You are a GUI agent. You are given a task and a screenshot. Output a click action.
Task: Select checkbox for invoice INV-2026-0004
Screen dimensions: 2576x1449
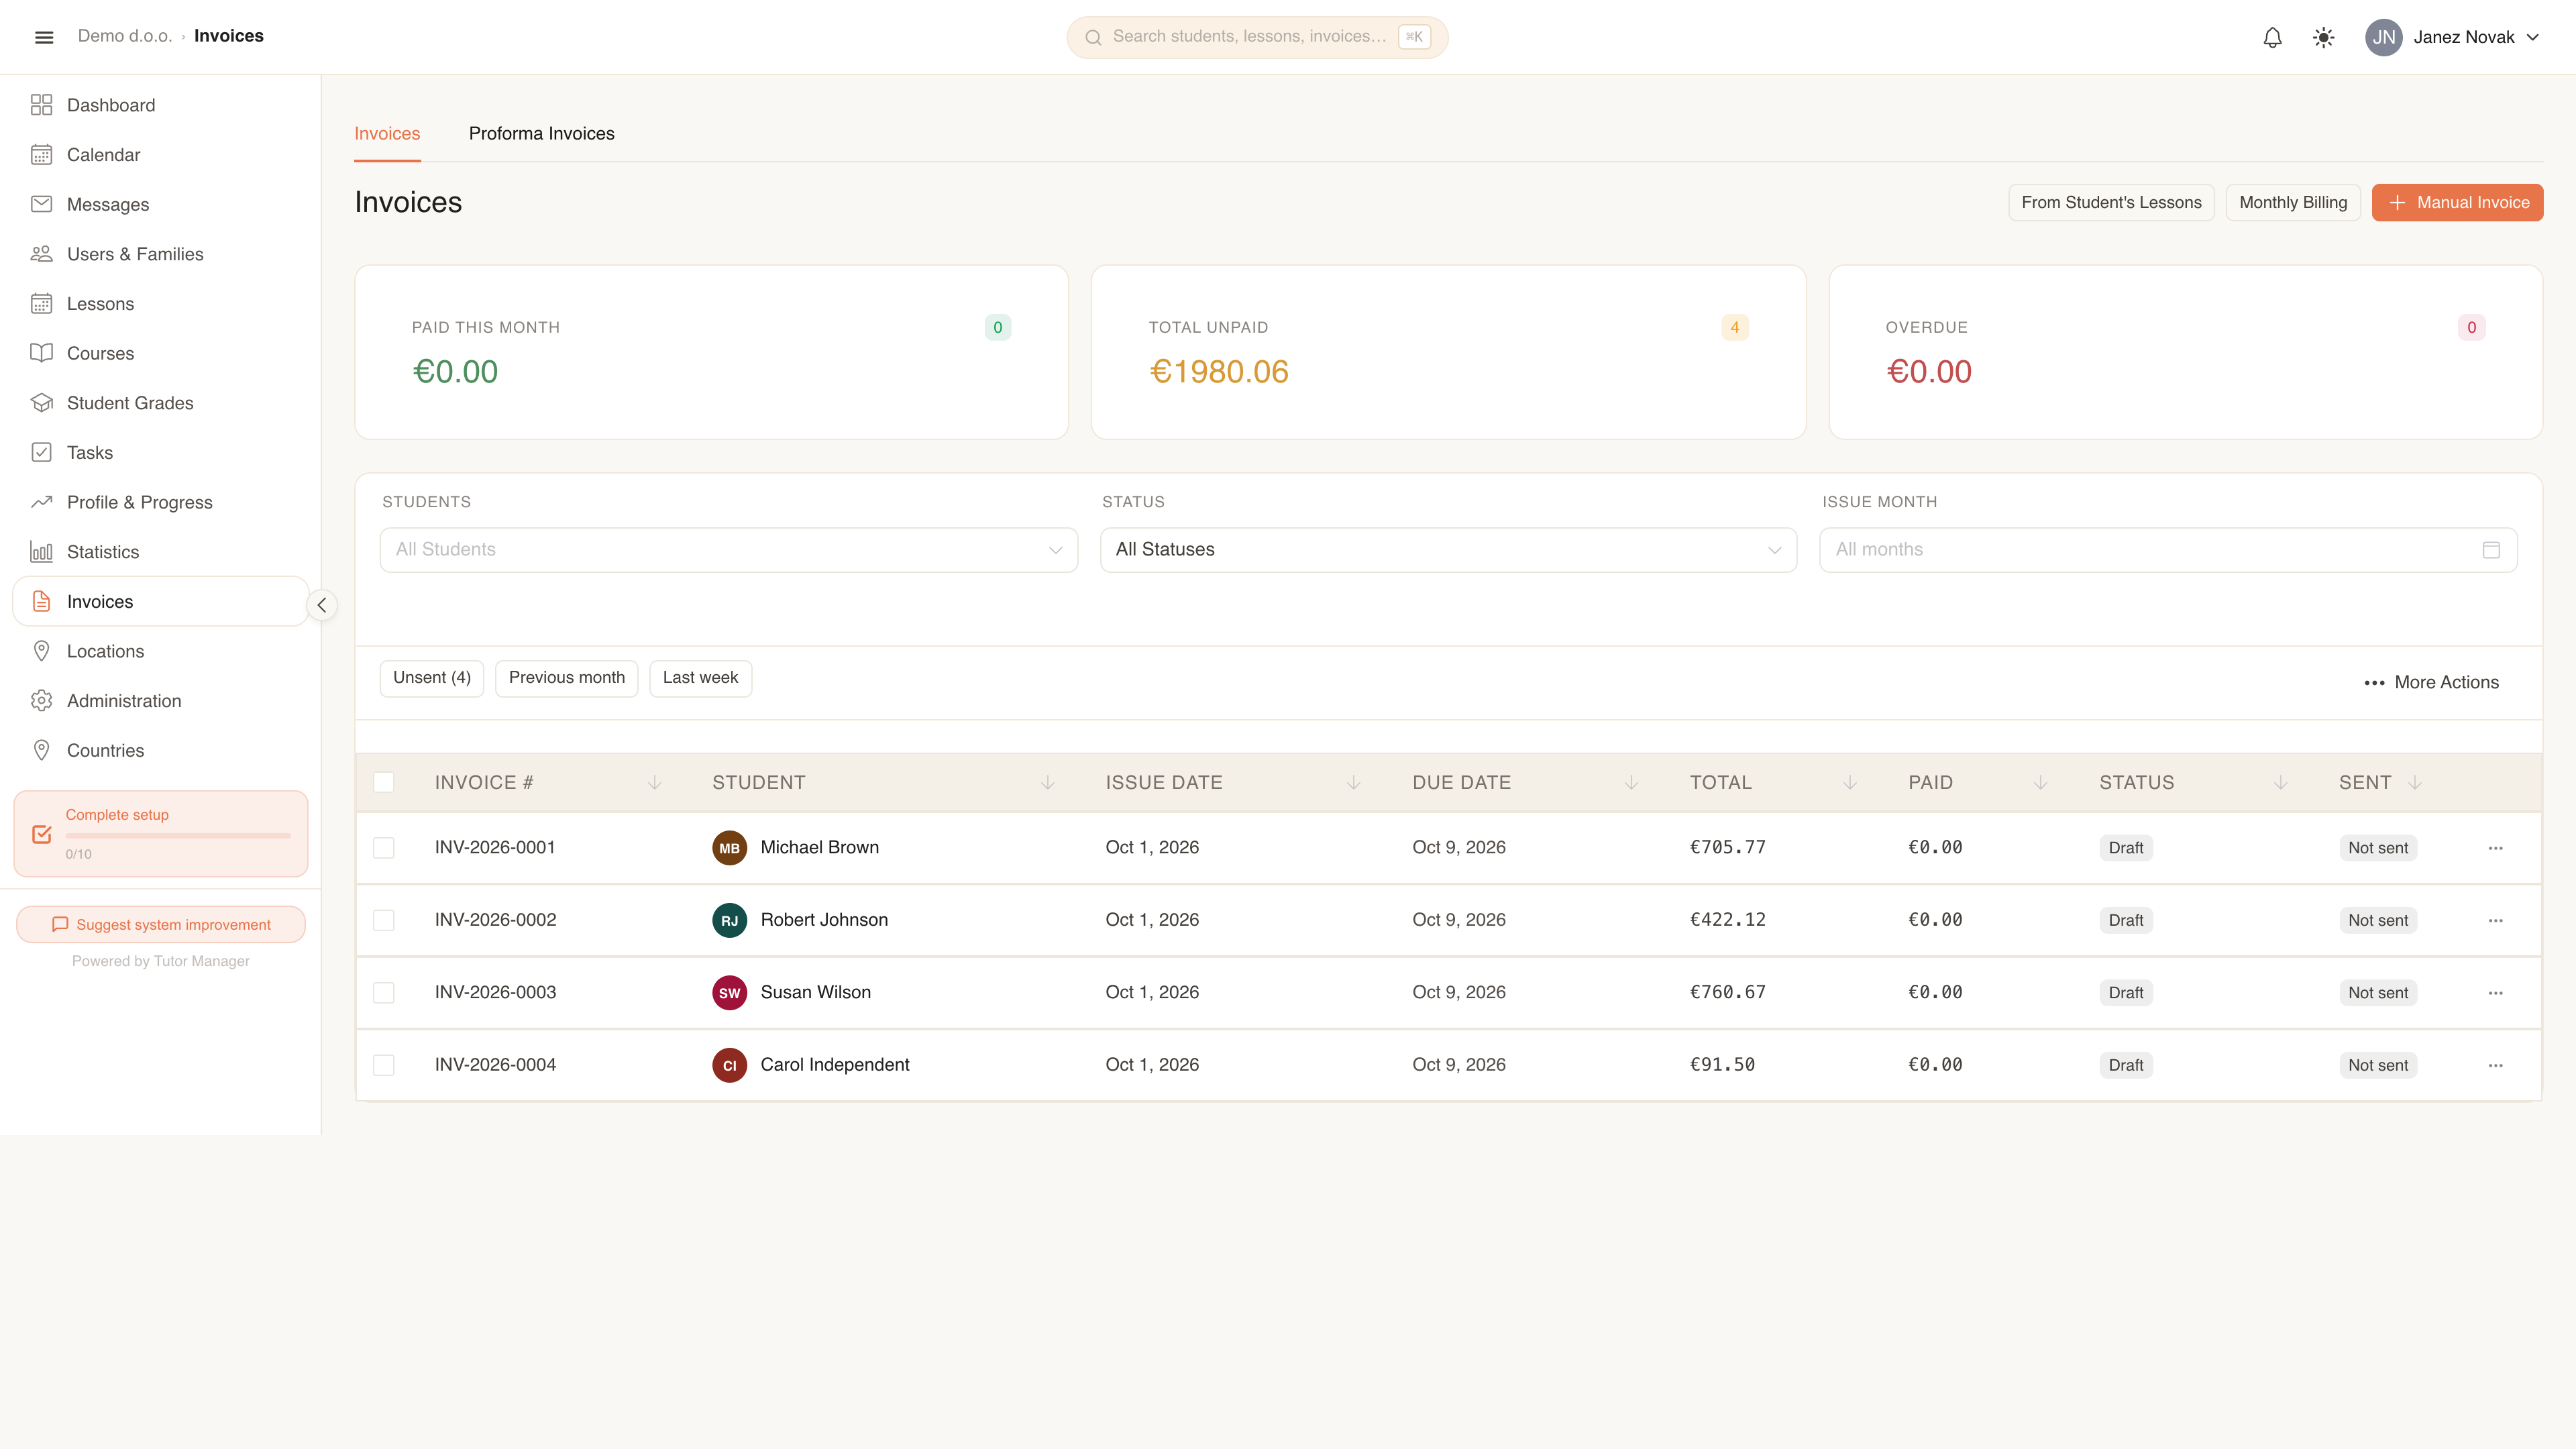point(383,1065)
